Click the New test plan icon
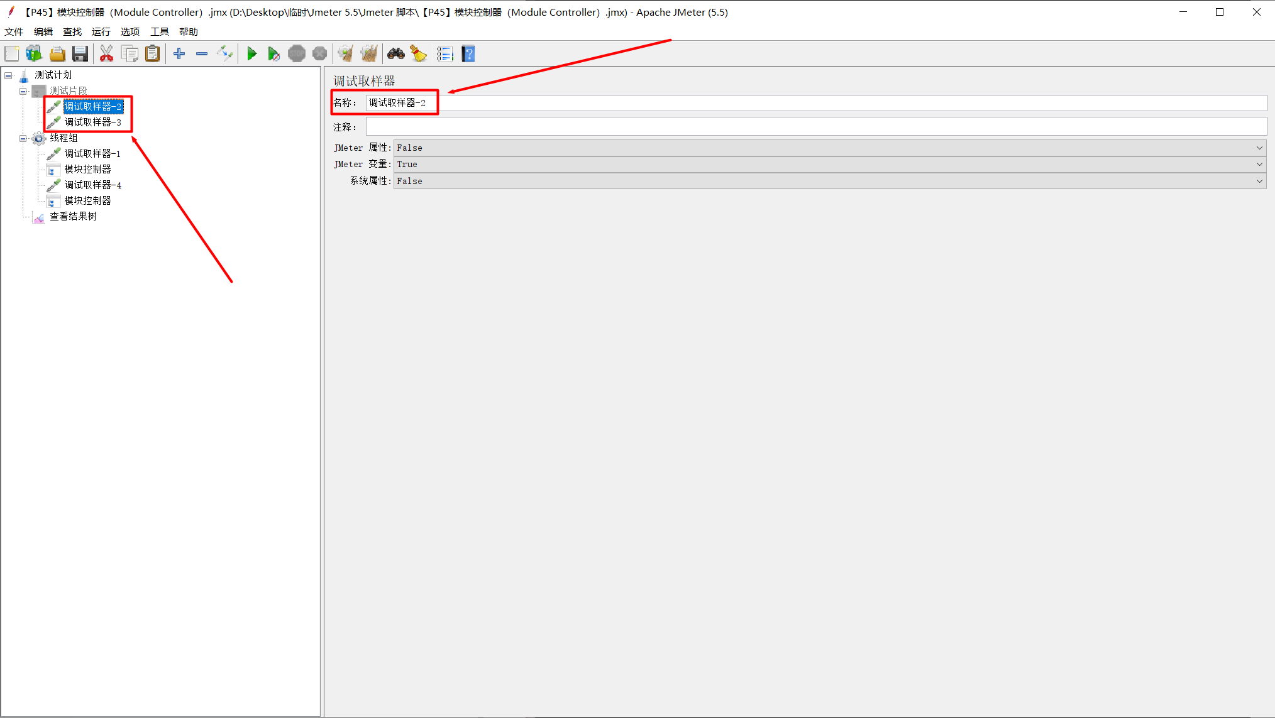The width and height of the screenshot is (1275, 718). click(x=12, y=54)
